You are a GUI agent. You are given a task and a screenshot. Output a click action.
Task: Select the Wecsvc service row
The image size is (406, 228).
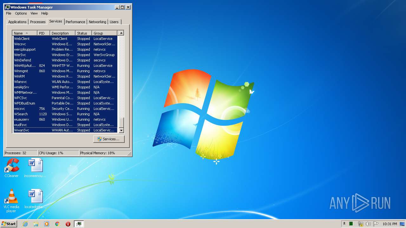coord(65,44)
